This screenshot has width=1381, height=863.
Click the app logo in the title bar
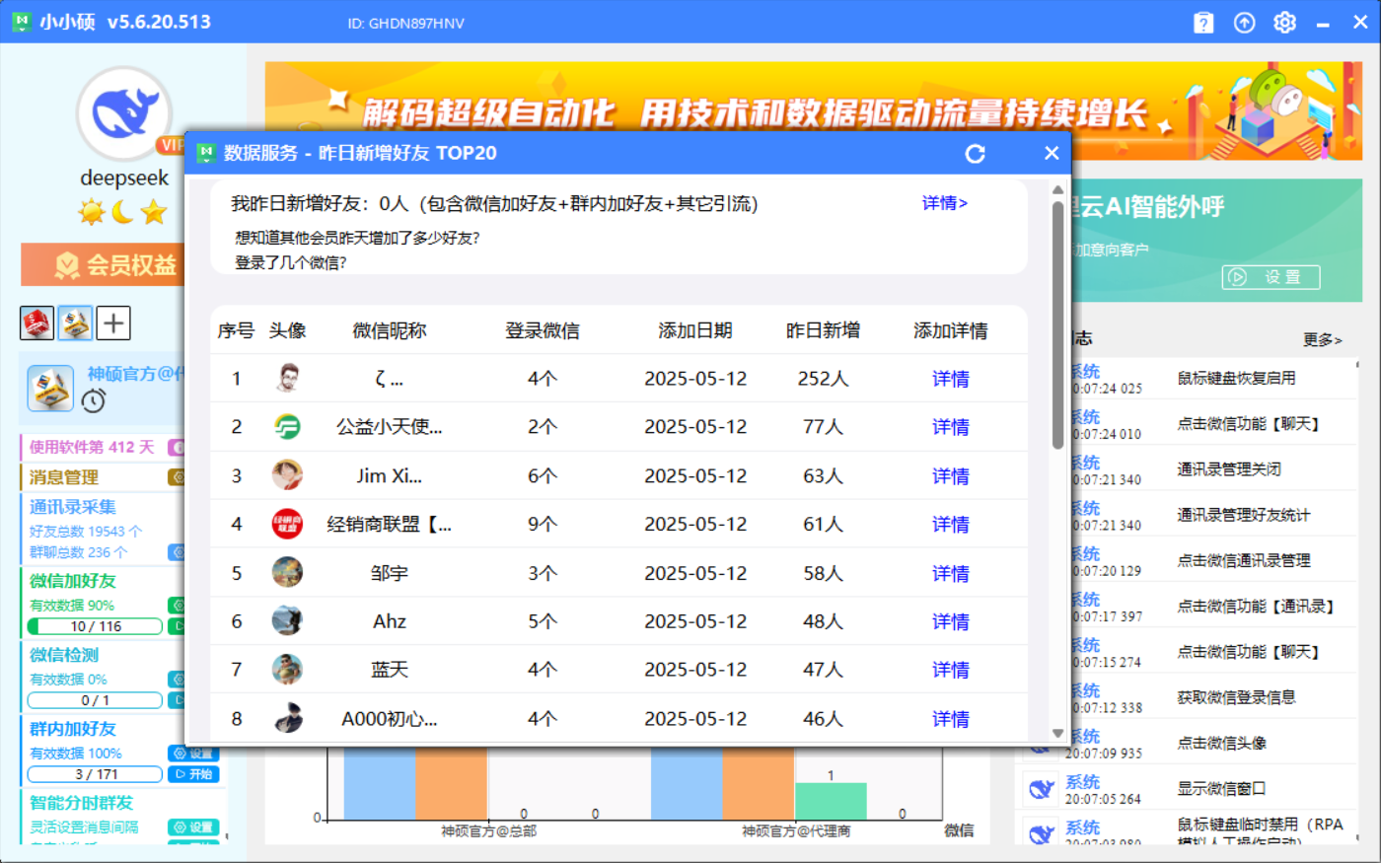click(x=22, y=22)
